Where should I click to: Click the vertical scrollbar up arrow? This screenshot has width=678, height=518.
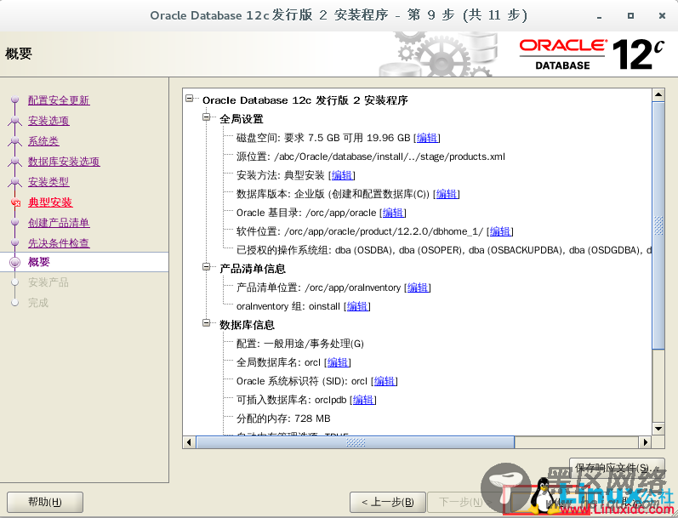658,94
